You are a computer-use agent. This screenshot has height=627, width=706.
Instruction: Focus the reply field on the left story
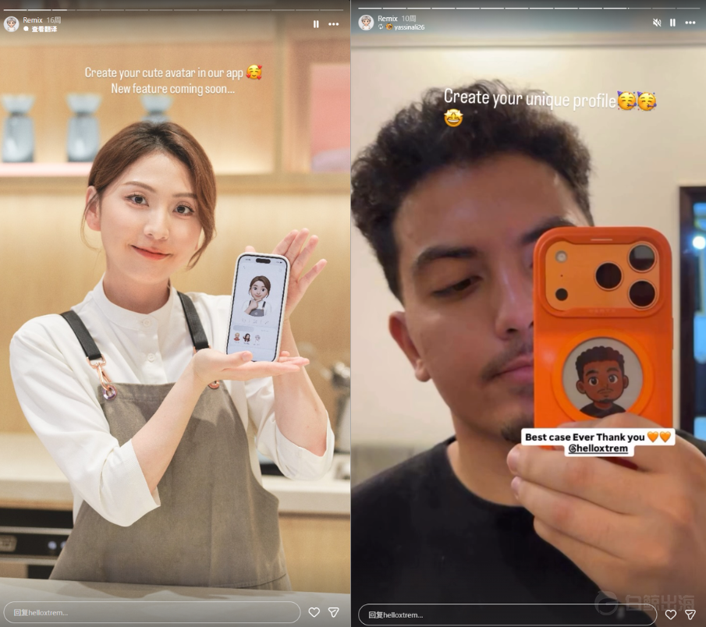tap(152, 612)
